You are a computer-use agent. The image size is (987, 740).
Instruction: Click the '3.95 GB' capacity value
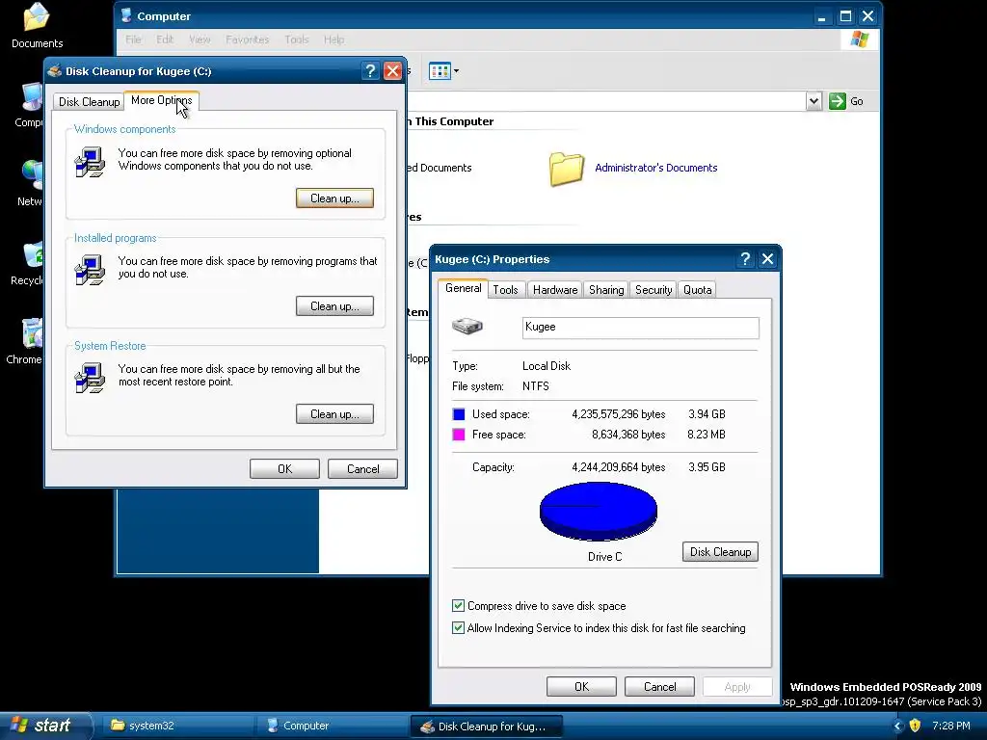click(x=707, y=467)
